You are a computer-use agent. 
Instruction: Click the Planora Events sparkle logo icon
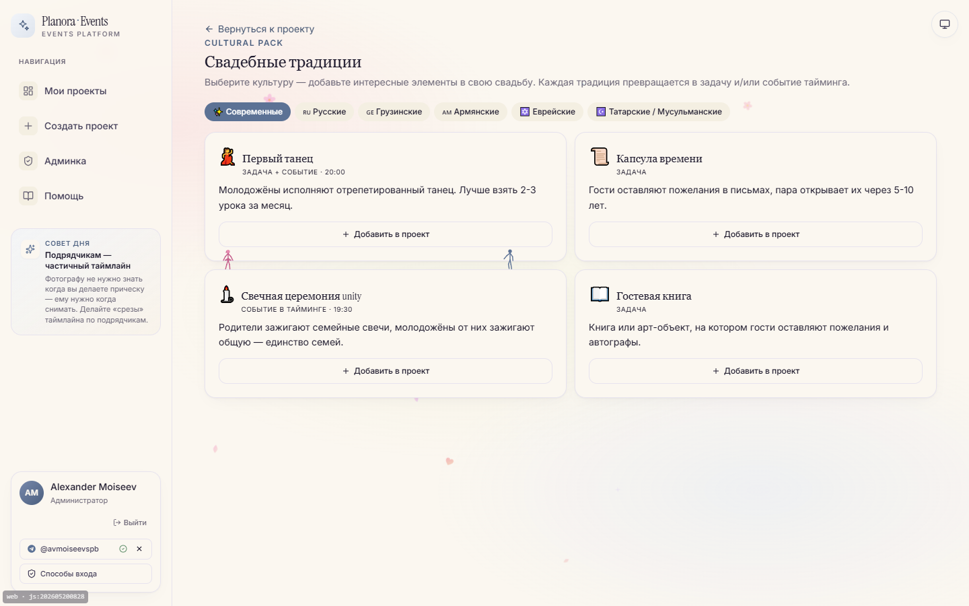[x=24, y=26]
